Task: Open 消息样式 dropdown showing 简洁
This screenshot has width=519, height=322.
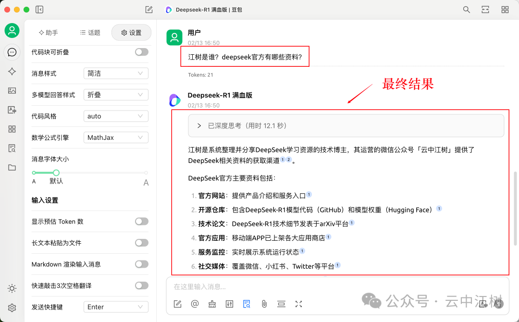Action: (116, 74)
